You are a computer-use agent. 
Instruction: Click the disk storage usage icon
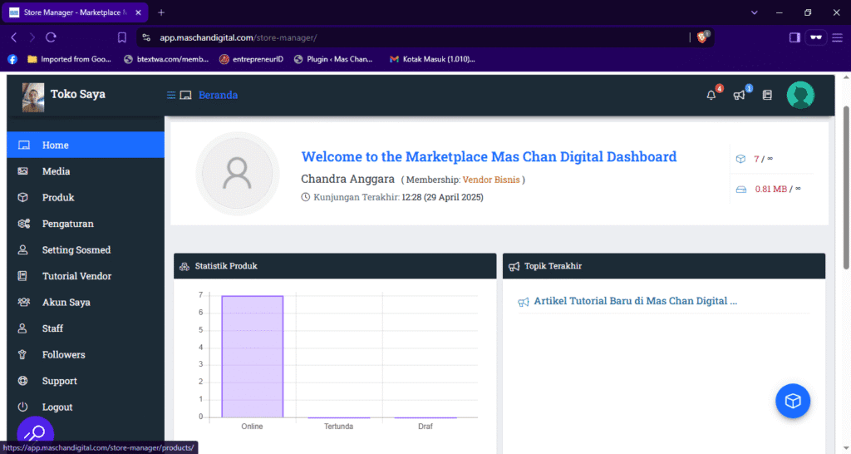click(x=740, y=190)
